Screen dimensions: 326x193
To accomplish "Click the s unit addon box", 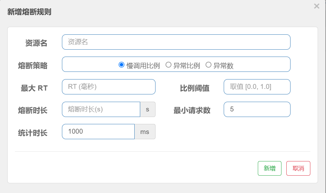I will pyautogui.click(x=148, y=109).
